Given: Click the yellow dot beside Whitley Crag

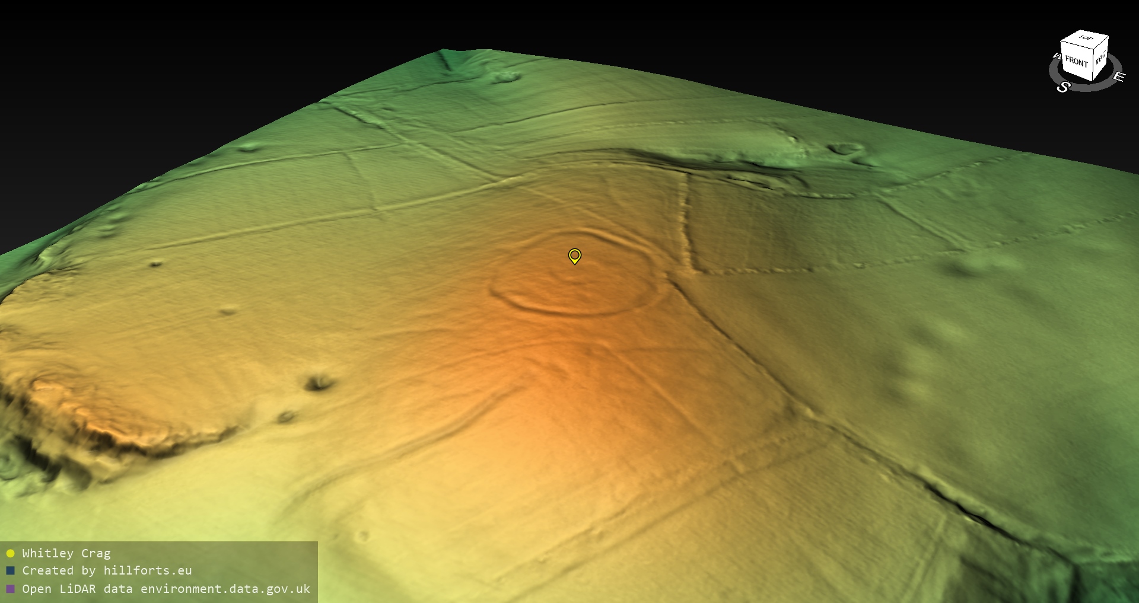Looking at the screenshot, I should click(x=10, y=554).
